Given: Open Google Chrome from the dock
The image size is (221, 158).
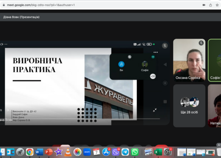Looking at the screenshot, I should click(x=30, y=152).
